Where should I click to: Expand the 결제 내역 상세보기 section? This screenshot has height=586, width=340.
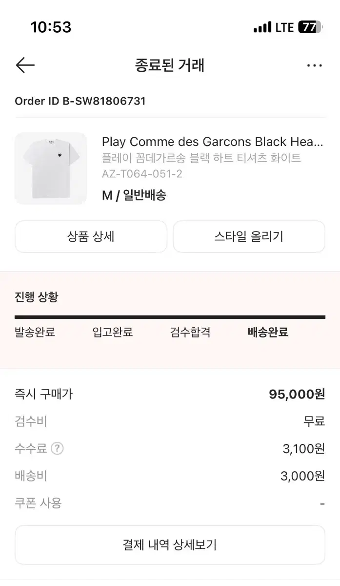click(170, 544)
